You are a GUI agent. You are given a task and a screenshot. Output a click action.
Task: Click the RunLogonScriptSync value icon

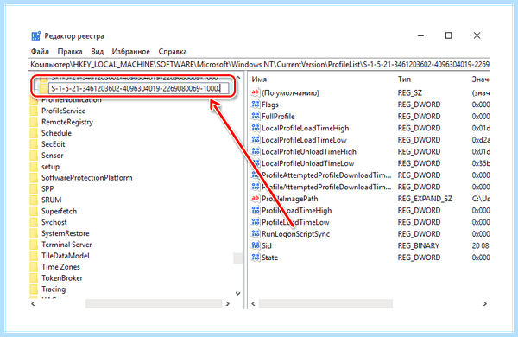[256, 234]
